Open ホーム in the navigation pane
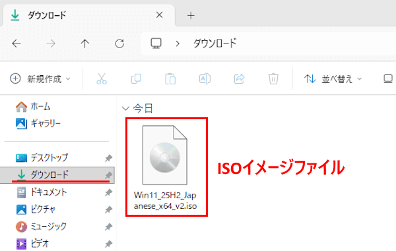 (33, 107)
